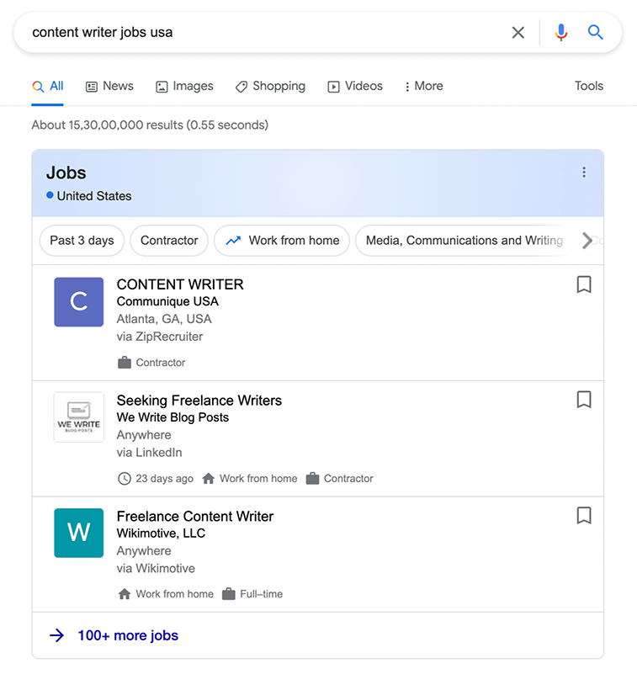Switch to the Images tab
Viewport: 637px width, 674px height.
(184, 86)
